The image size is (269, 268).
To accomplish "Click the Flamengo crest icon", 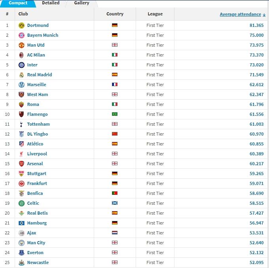I will (21, 114).
